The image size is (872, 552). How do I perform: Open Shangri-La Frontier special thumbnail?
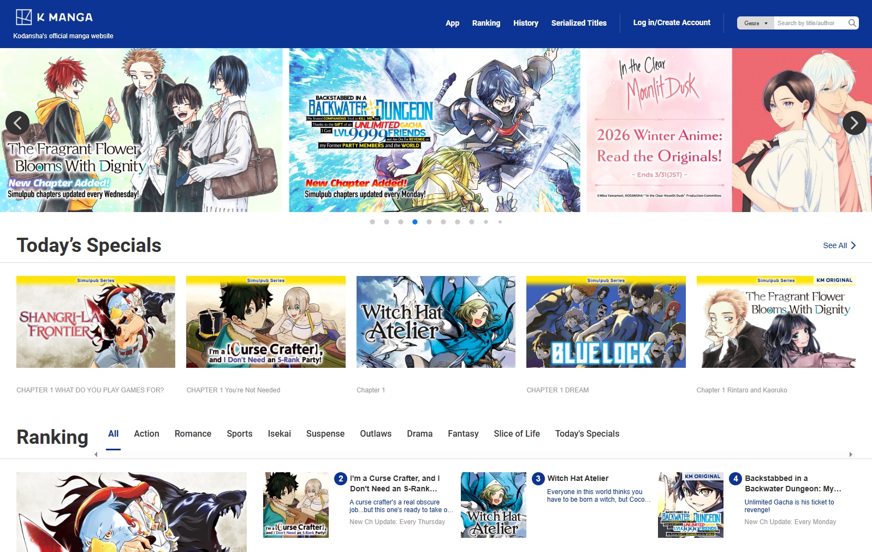coord(96,322)
